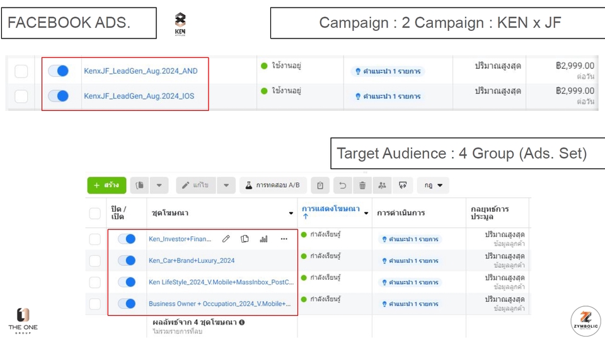605x341 pixels.
Task: Click the recommendation pill in the Ken LifeStyle row
Action: [x=410, y=282]
